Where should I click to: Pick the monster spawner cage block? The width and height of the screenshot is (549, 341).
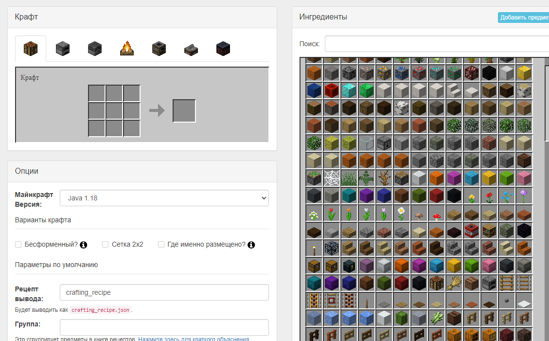331,248
